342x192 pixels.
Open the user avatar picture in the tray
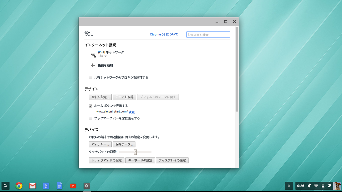(x=337, y=186)
